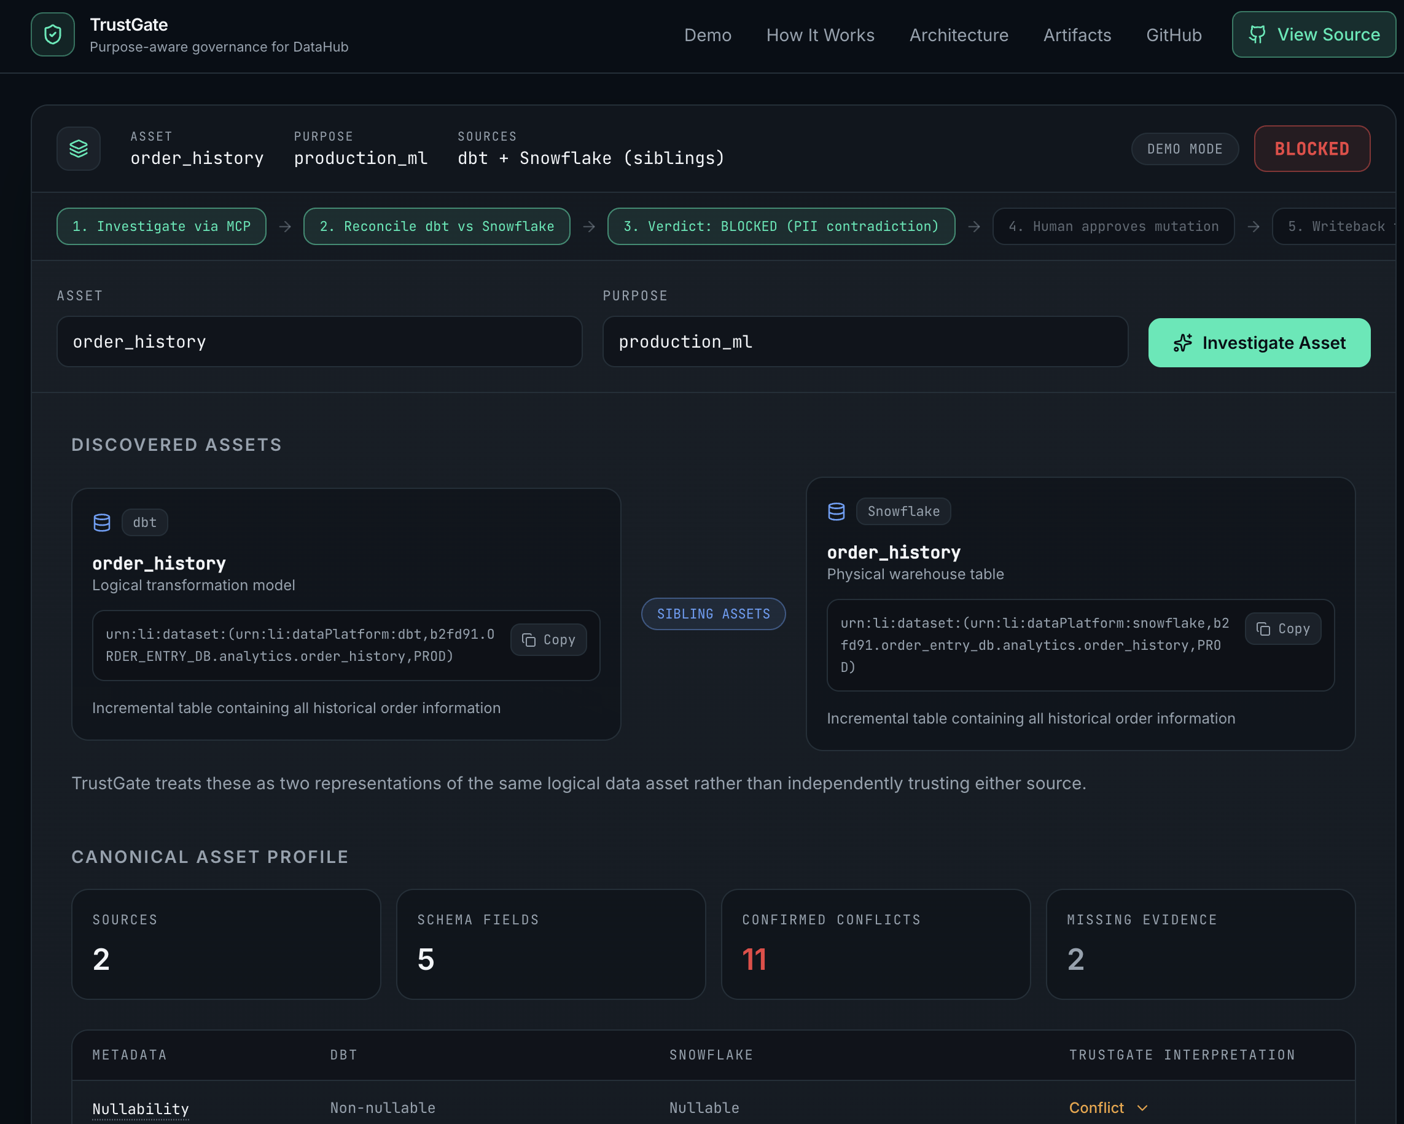This screenshot has width=1404, height=1124.
Task: Select step 3 Verdict BLOCKED
Action: (781, 226)
